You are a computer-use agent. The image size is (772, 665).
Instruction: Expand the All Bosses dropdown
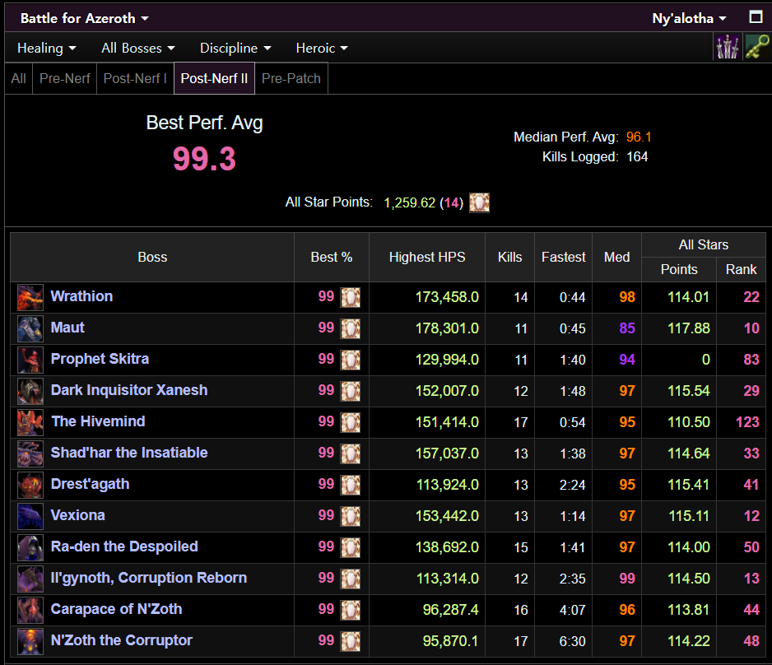(x=138, y=49)
